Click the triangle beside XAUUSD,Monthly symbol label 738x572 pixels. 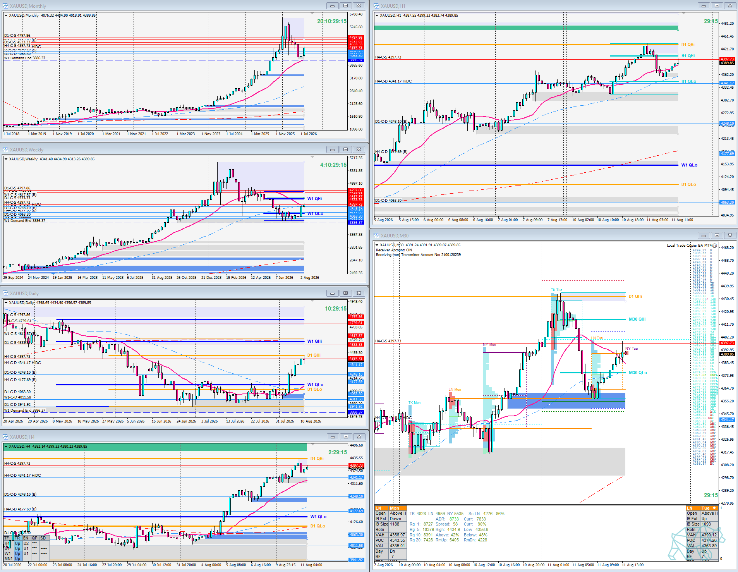[6, 15]
